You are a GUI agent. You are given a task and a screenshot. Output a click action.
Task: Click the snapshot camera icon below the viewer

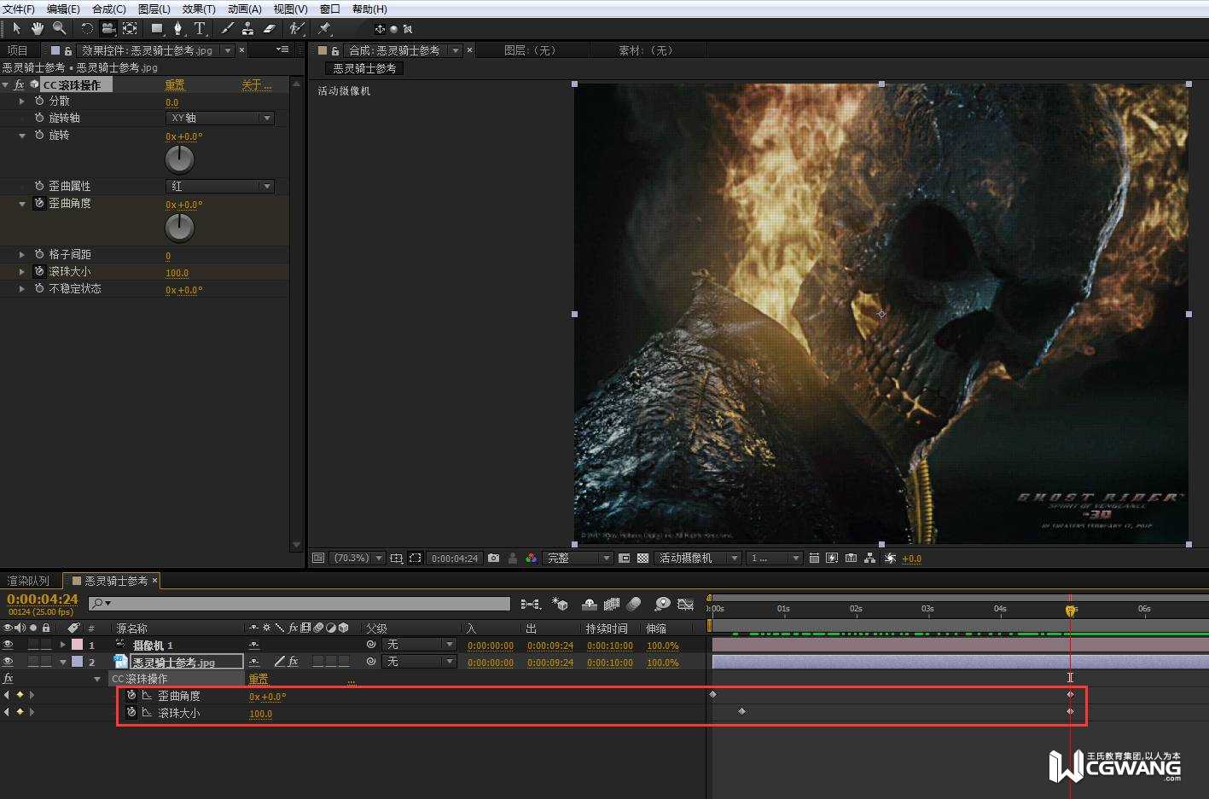click(x=493, y=558)
